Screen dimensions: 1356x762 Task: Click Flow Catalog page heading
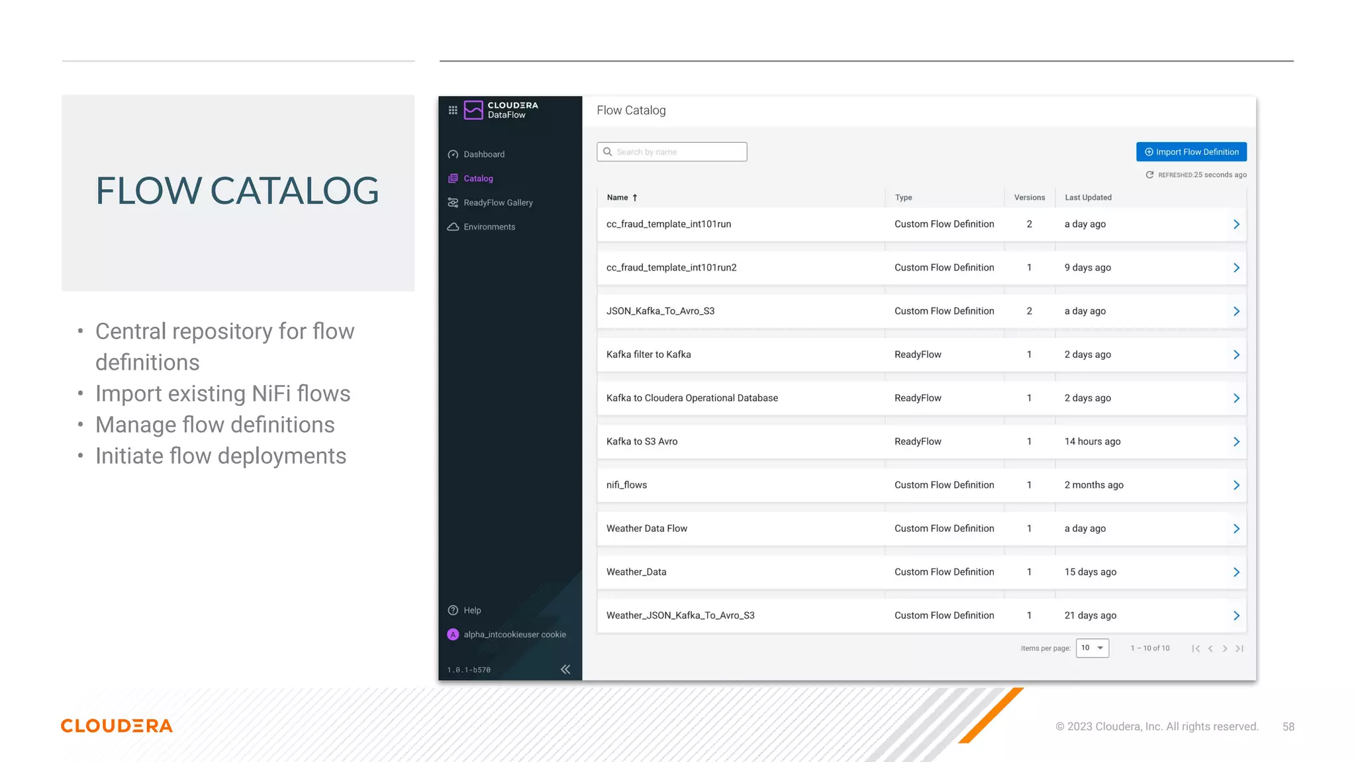[631, 110]
